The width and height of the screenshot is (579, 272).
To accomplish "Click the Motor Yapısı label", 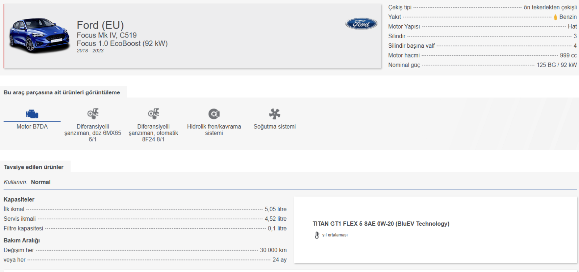I will click(404, 26).
